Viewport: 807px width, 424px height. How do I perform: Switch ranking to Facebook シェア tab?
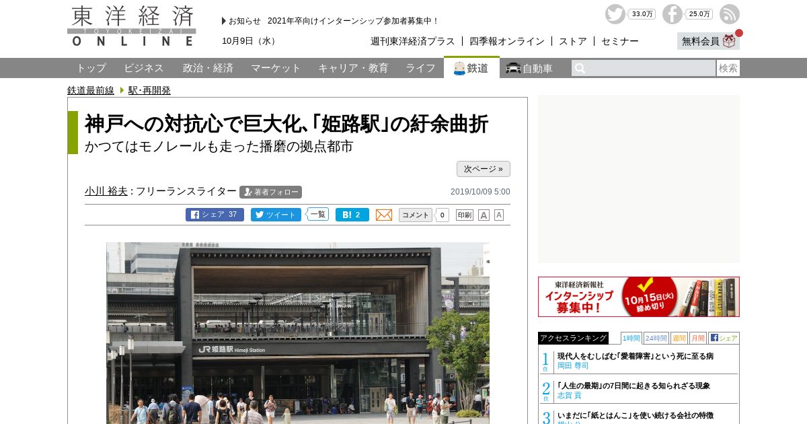click(724, 338)
